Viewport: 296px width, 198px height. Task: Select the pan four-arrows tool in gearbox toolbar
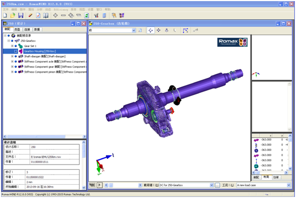pyautogui.click(x=158, y=30)
